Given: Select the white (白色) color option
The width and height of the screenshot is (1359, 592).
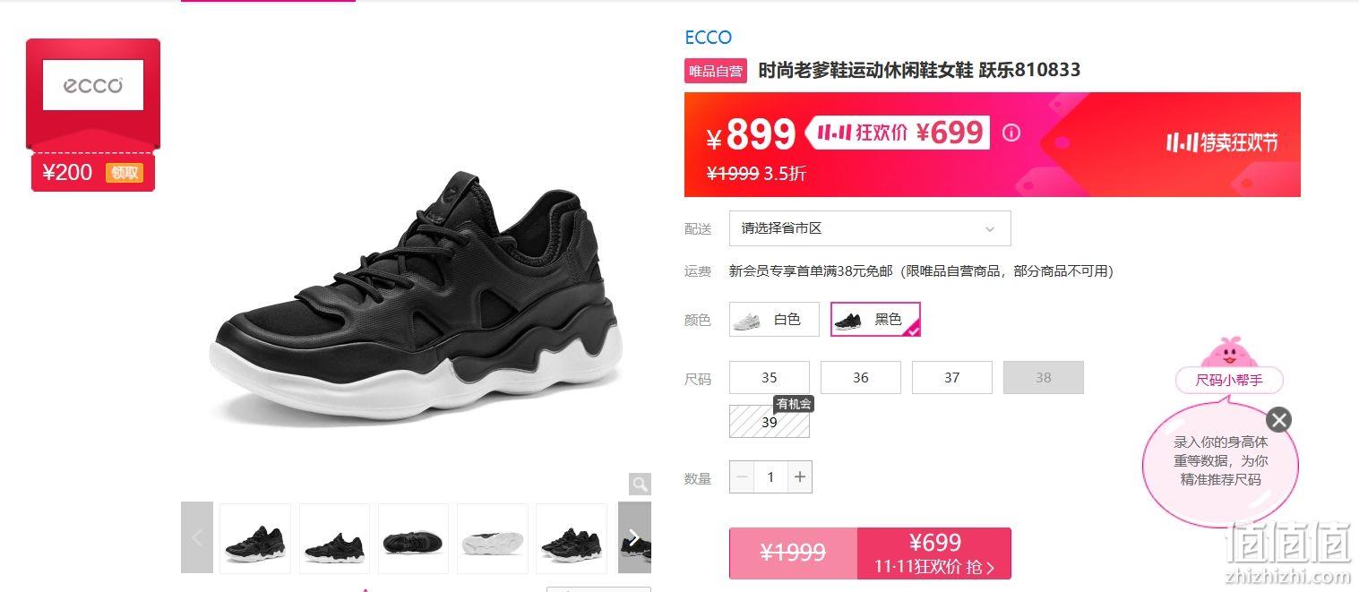Looking at the screenshot, I should [774, 320].
